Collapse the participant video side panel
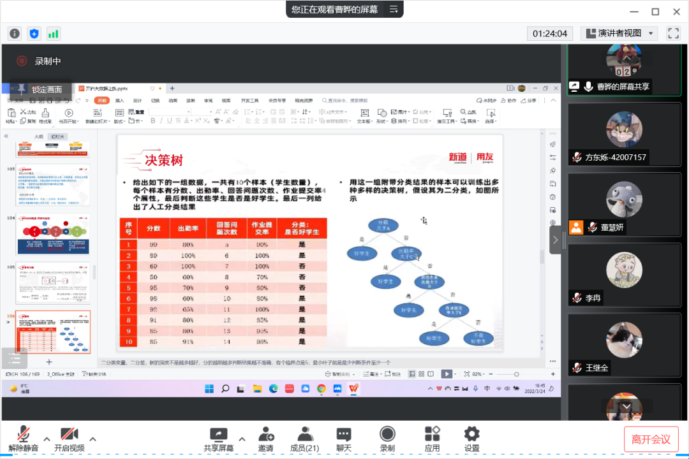This screenshot has width=689, height=459. click(555, 240)
